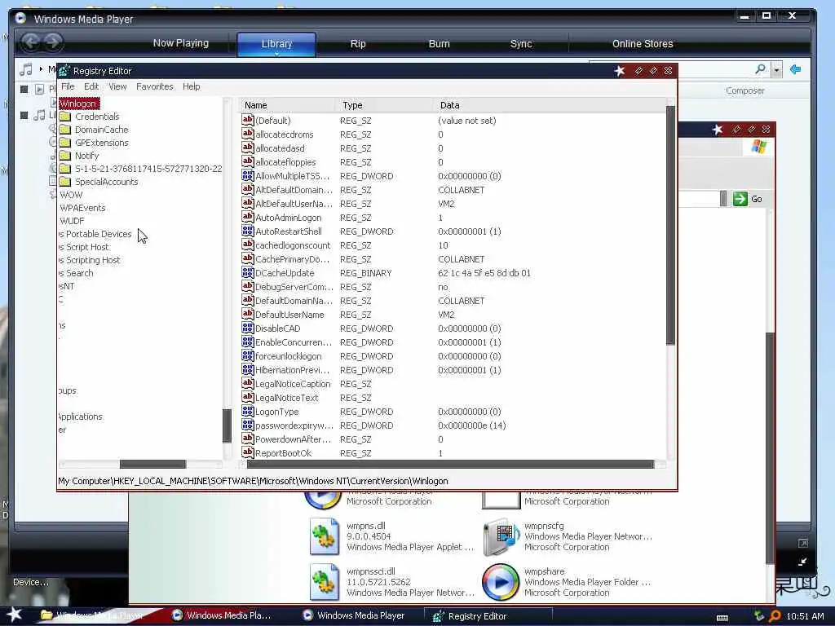Click the Type column header
This screenshot has width=835, height=626.
384,105
